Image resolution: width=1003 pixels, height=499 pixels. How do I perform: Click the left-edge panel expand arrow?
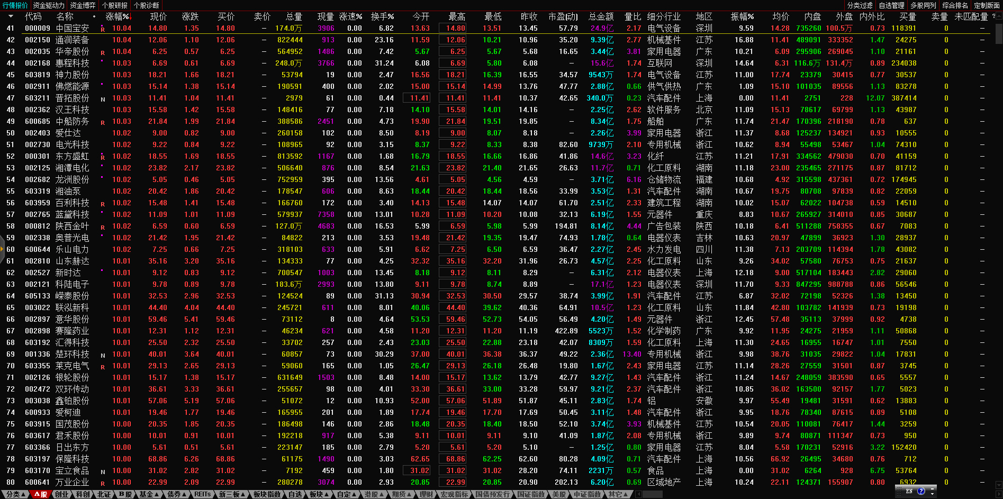tap(2, 249)
